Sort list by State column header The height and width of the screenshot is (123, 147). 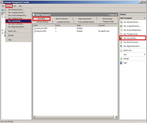tap(87, 25)
